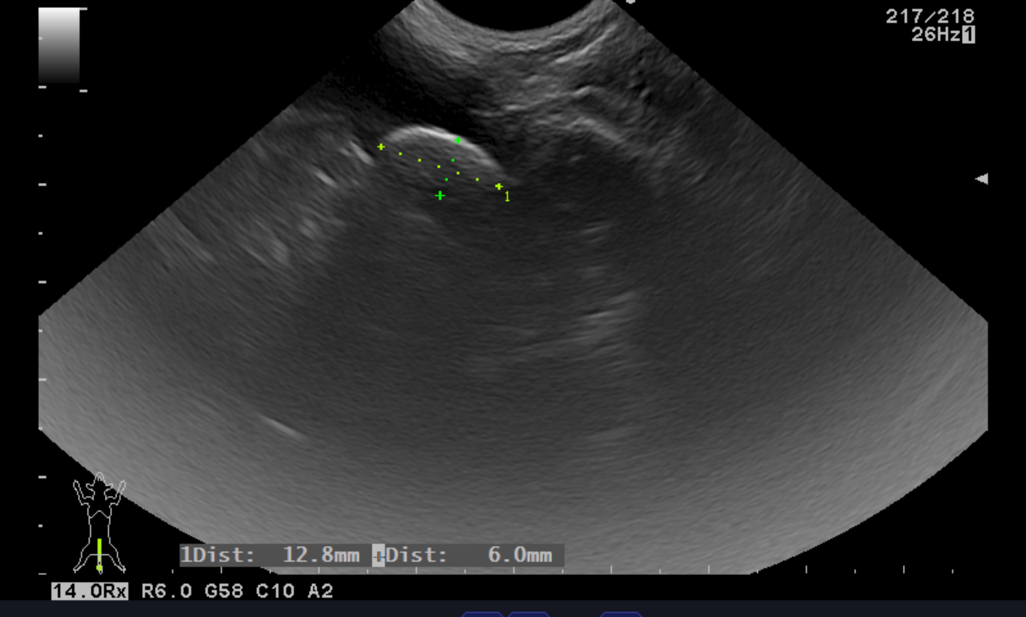Click the boxed 1 indicator beside 26Hz

pos(968,35)
